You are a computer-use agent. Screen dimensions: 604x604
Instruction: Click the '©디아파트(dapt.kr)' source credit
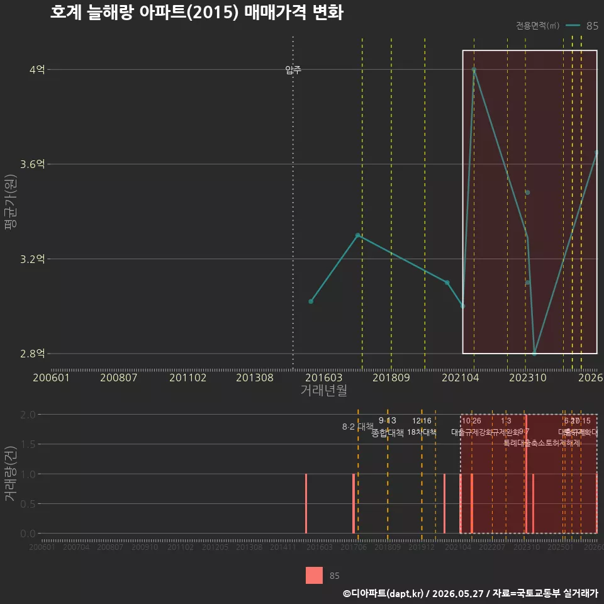(x=383, y=593)
